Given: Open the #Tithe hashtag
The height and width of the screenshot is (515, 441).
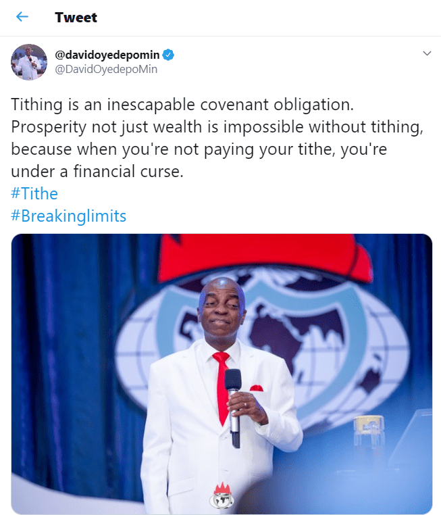Looking at the screenshot, I should [34, 193].
